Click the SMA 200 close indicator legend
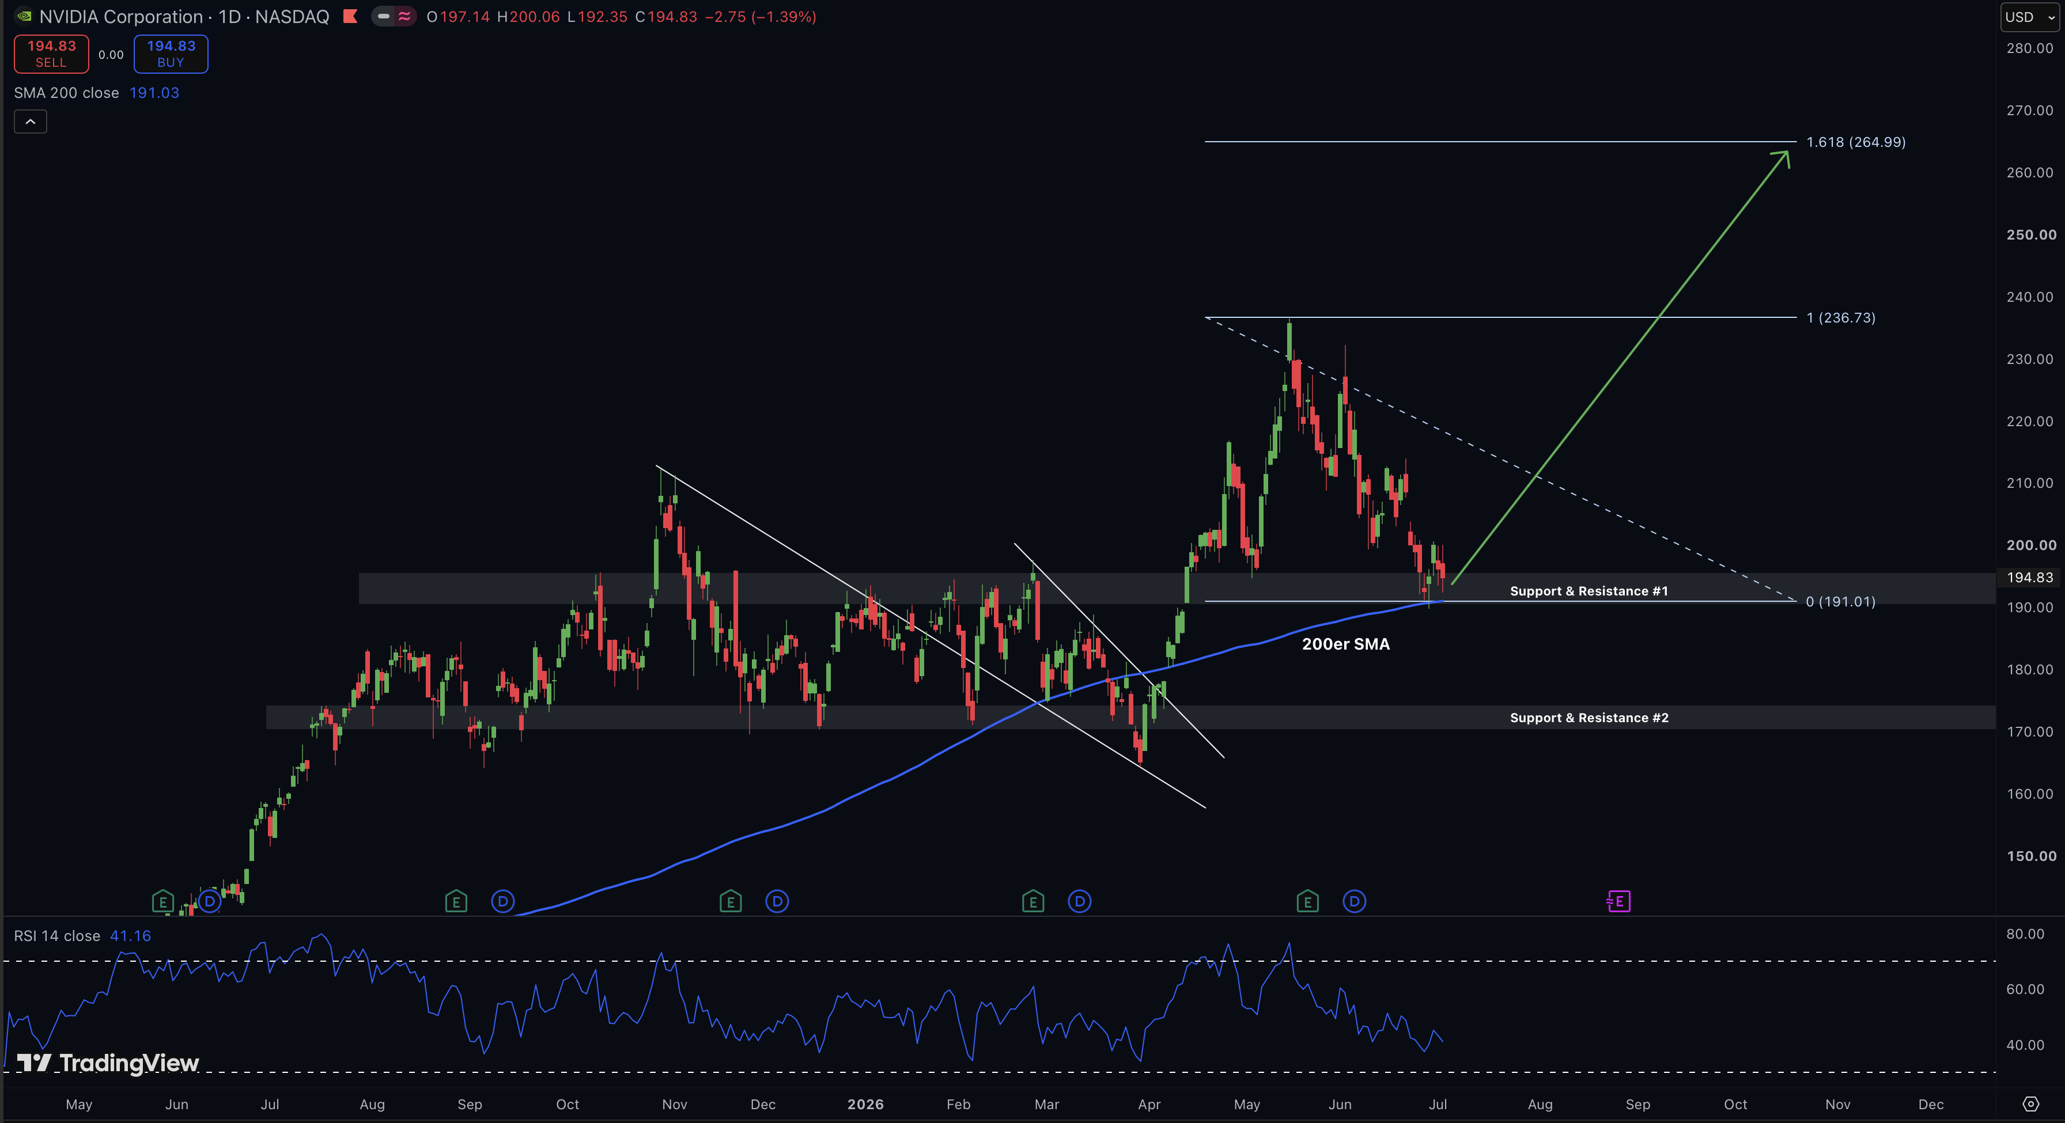 (x=96, y=93)
